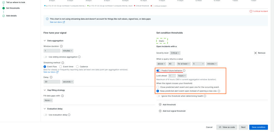The width and height of the screenshot is (274, 132).
Task: Select Cadence streaming method
Action: tap(77, 66)
